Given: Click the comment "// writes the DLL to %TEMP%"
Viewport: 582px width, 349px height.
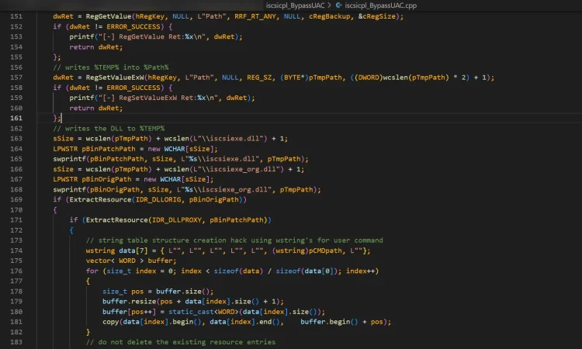Looking at the screenshot, I should point(109,129).
